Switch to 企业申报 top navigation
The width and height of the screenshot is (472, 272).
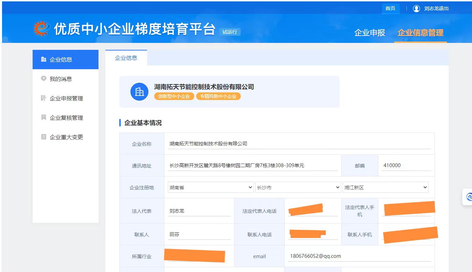[x=370, y=33]
